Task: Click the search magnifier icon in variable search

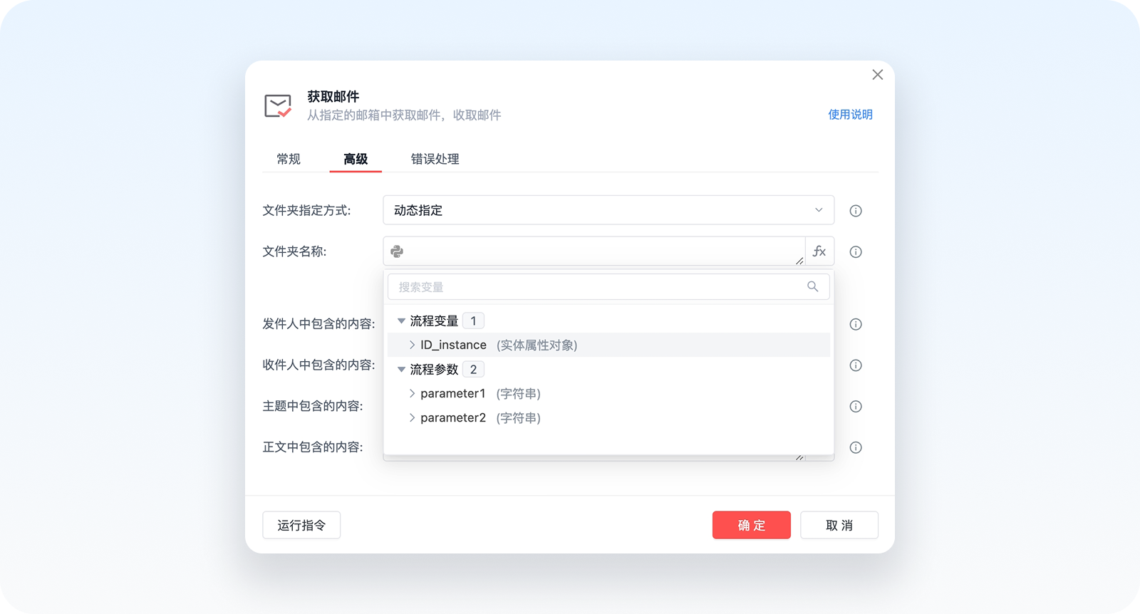Action: [x=812, y=286]
